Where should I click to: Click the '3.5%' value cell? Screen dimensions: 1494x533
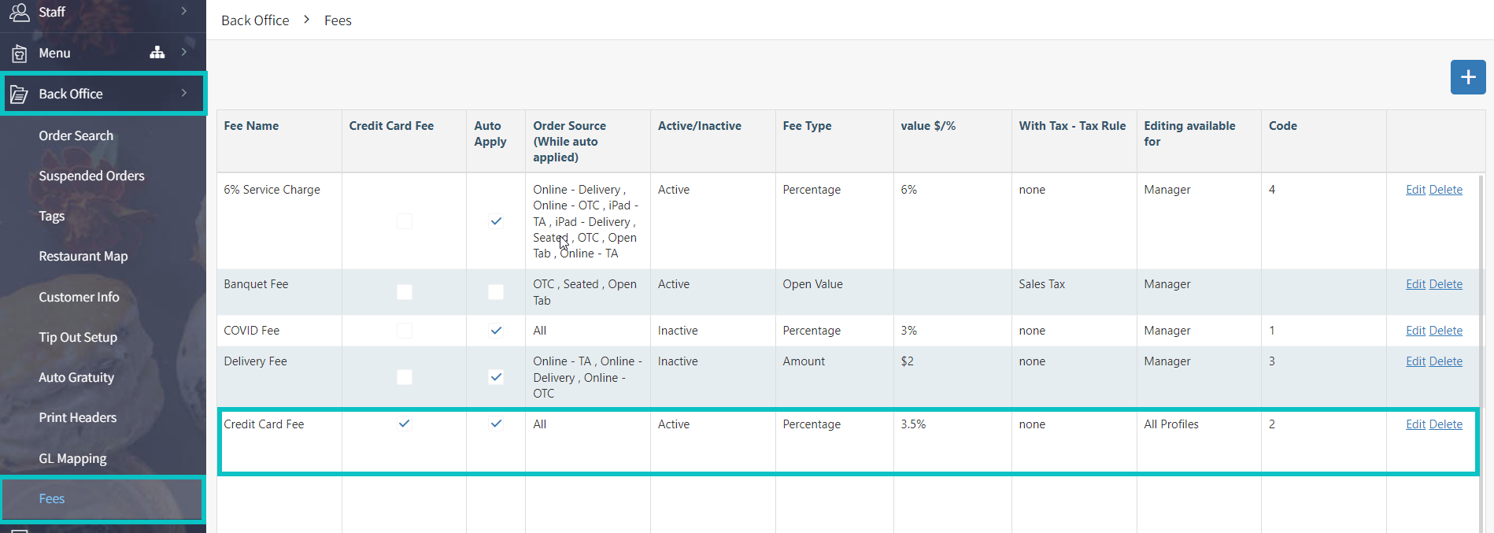click(x=913, y=424)
